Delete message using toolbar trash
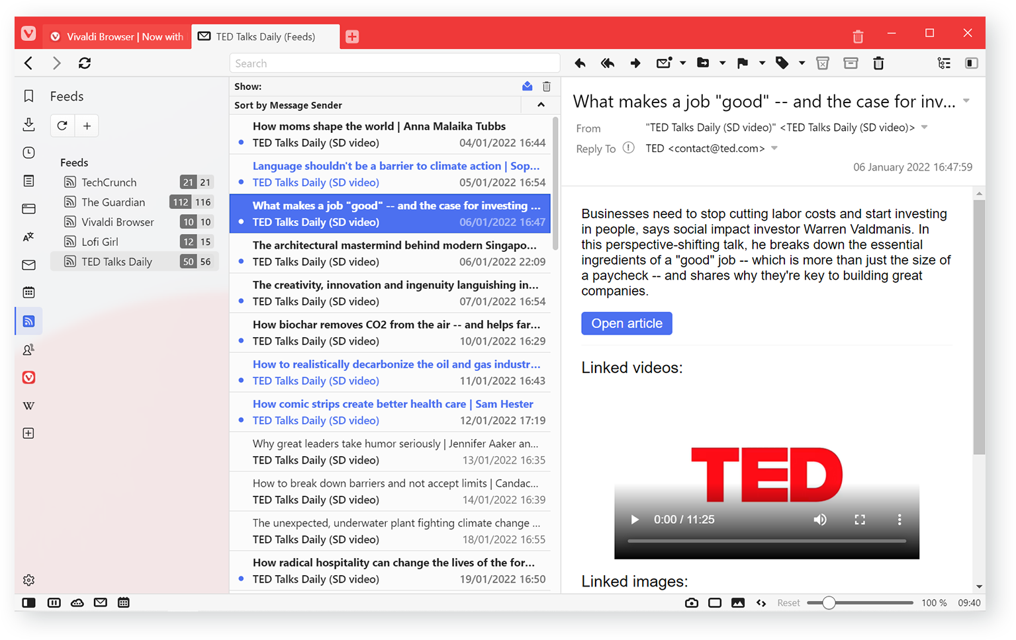This screenshot has width=1016, height=640. pos(878,63)
